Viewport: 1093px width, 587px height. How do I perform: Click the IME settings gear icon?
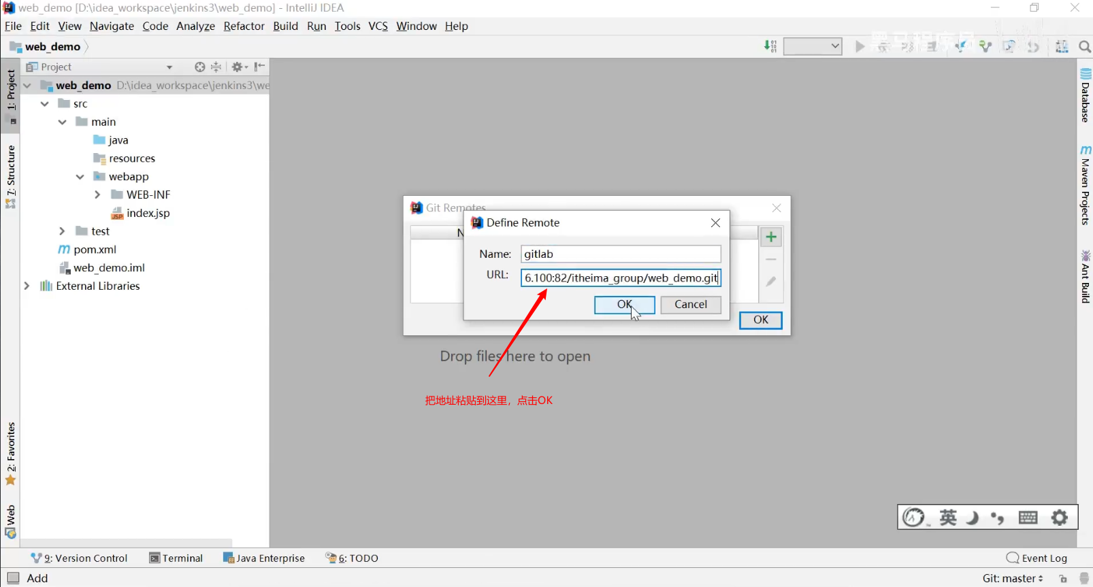[1060, 518]
